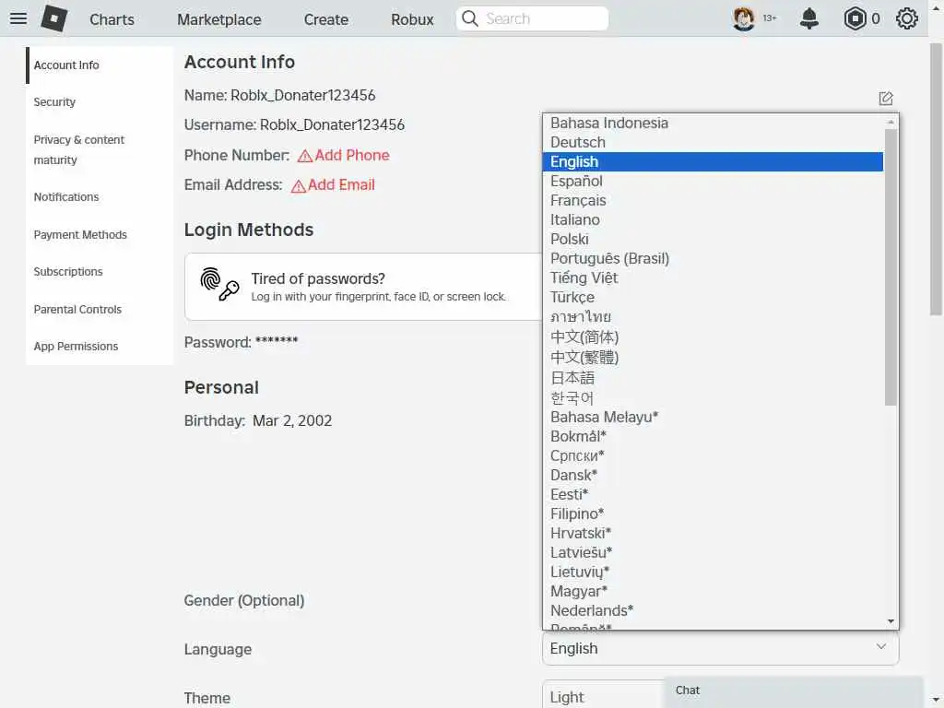Open the Create page
944x708 pixels.
(x=325, y=19)
